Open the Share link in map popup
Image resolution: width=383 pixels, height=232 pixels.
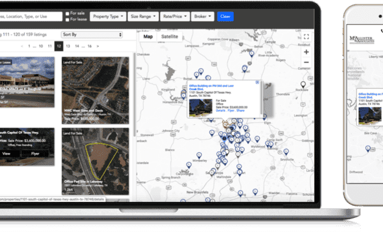pos(241,110)
